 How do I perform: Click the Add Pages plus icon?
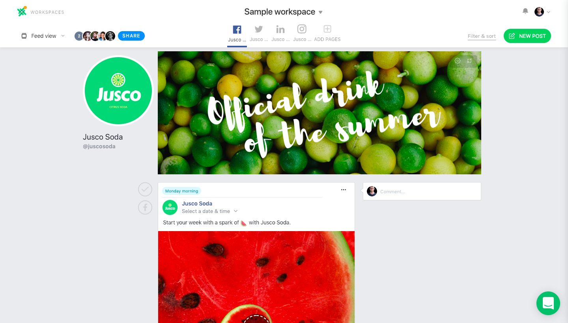(x=327, y=29)
